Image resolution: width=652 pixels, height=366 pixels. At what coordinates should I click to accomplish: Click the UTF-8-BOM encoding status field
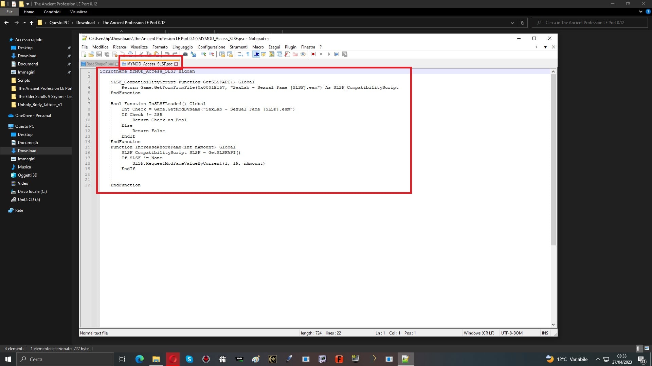point(512,333)
